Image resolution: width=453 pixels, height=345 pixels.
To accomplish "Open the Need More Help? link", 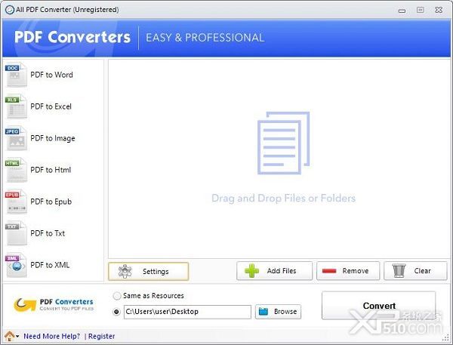I will [x=51, y=337].
